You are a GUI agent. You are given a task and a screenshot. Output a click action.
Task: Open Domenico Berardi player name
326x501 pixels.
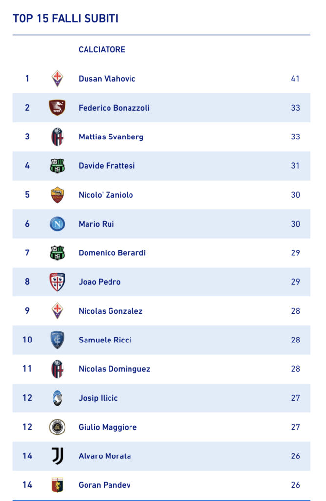coord(112,253)
